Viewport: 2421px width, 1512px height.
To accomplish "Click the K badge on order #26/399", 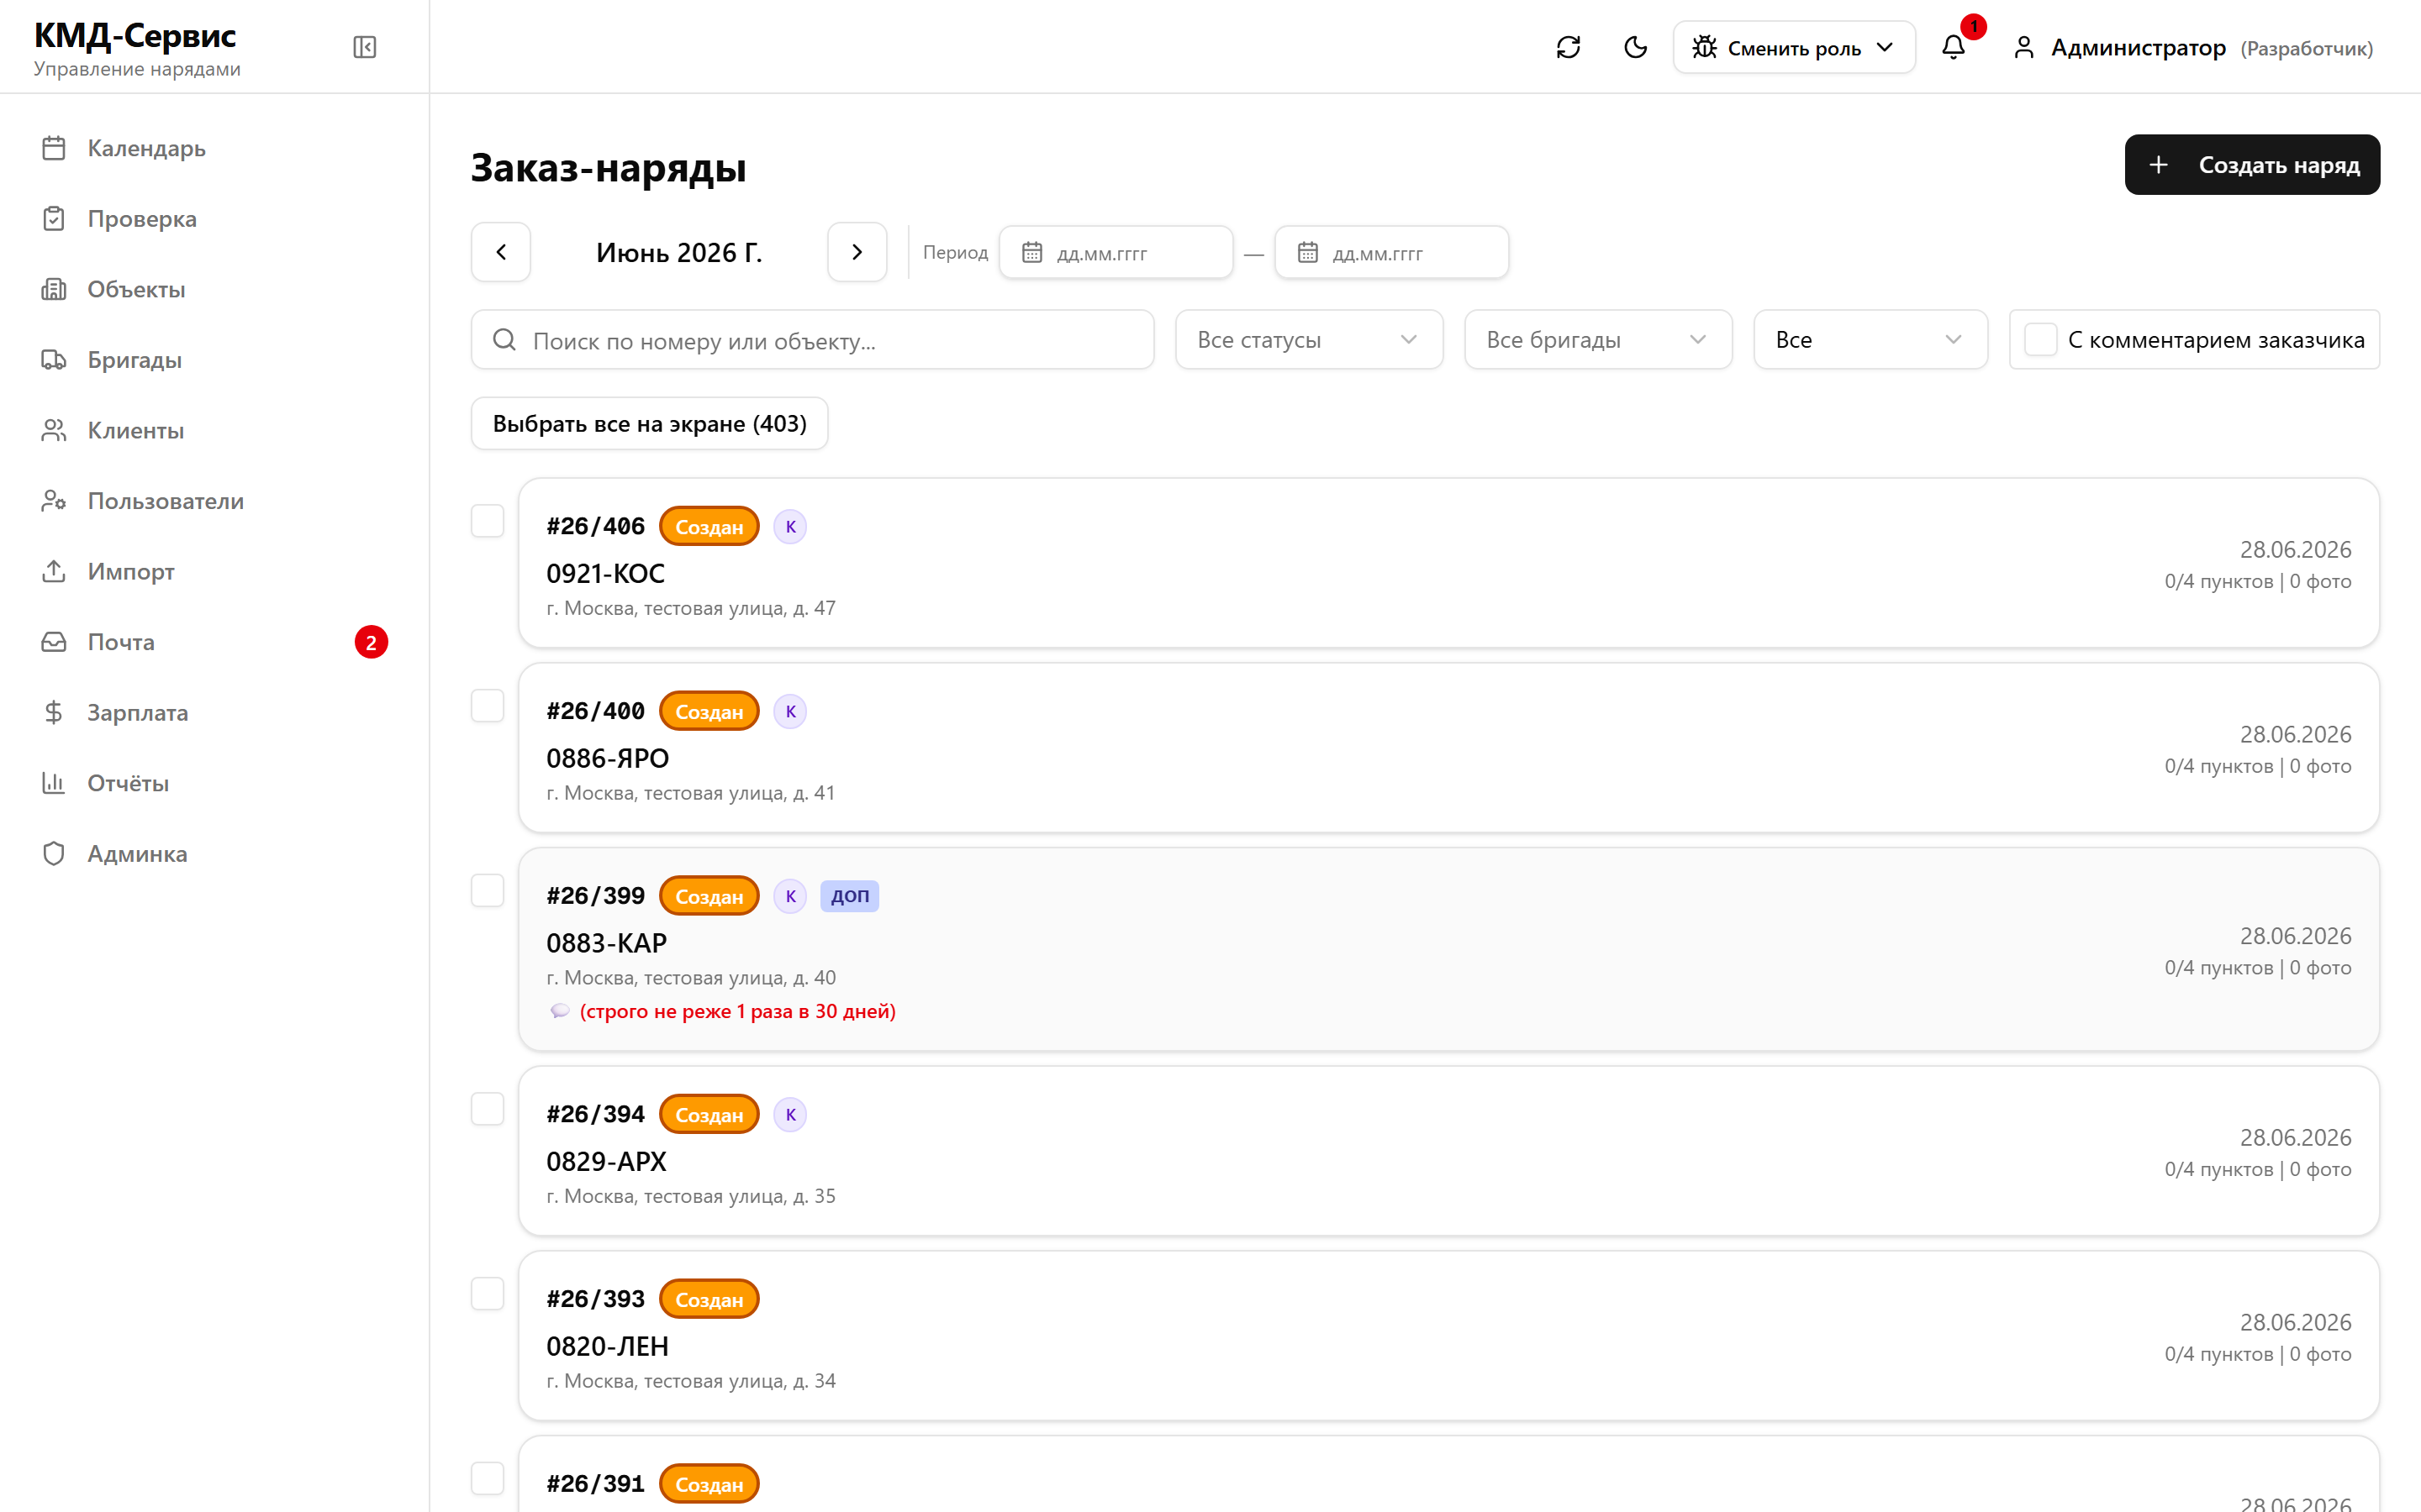I will (x=790, y=896).
